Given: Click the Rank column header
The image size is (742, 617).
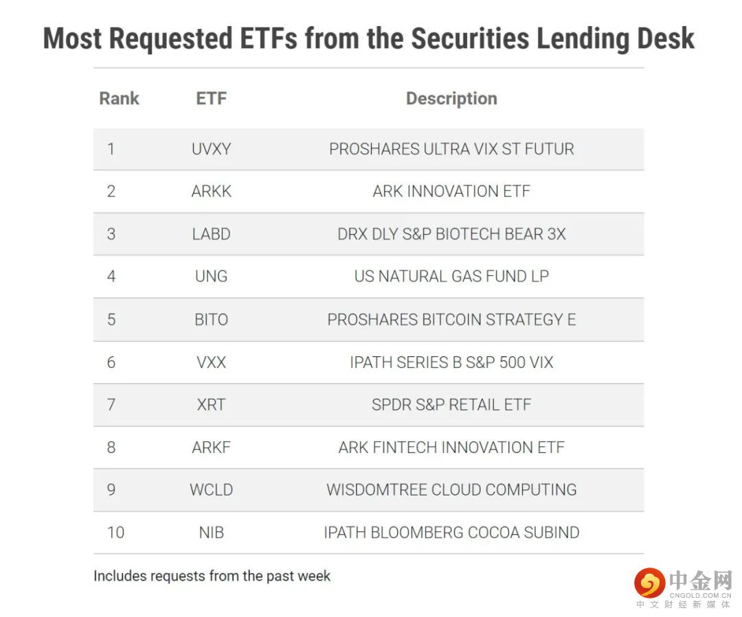Looking at the screenshot, I should (119, 98).
